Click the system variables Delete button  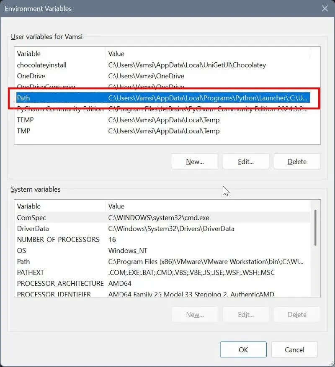pos(297,315)
